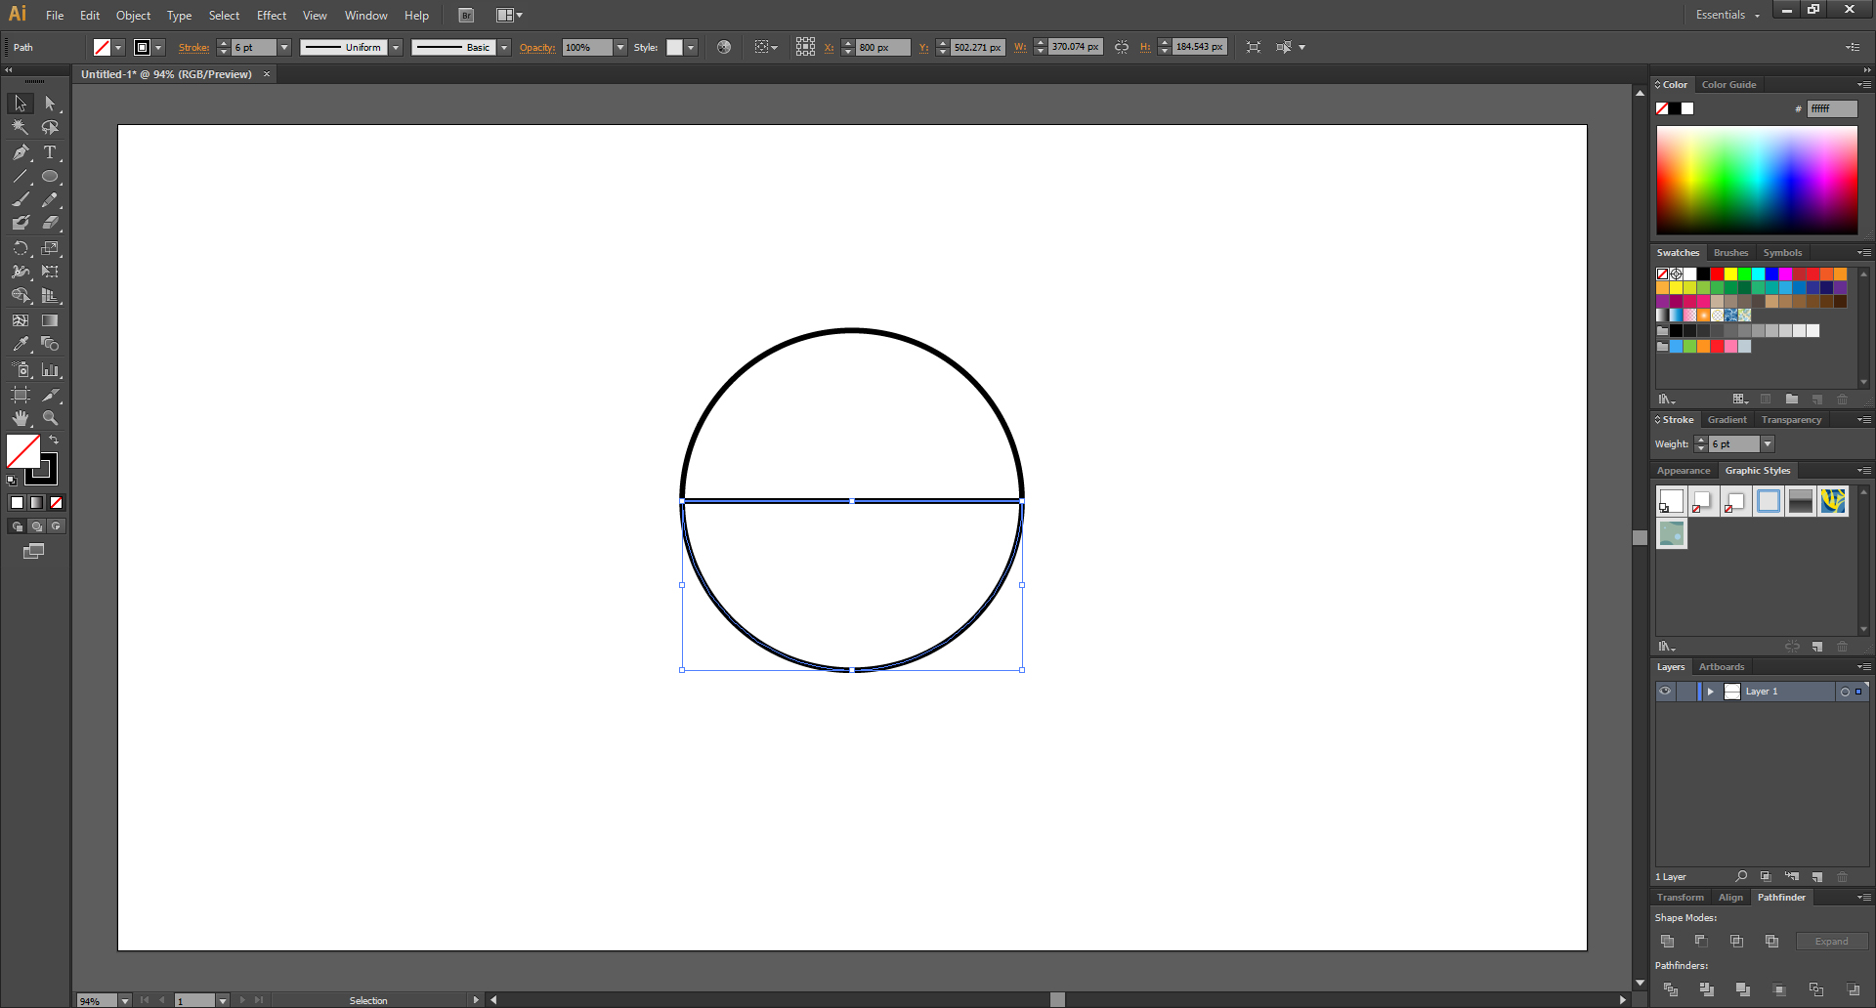This screenshot has height=1008, width=1876.
Task: Click the orange Stroke label link
Action: pos(193,47)
